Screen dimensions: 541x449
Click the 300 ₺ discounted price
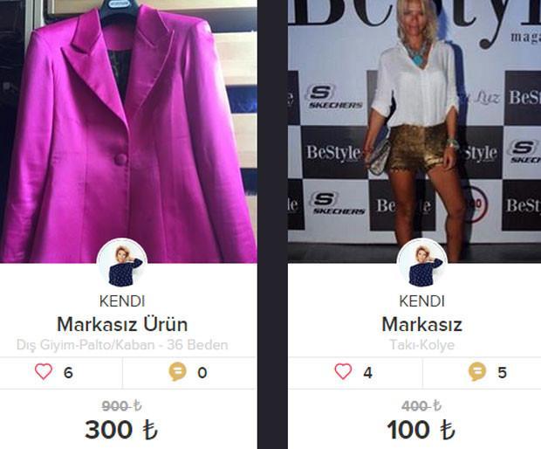(x=121, y=430)
